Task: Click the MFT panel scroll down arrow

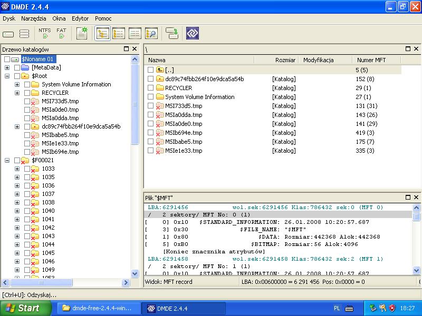Action: pos(416,271)
